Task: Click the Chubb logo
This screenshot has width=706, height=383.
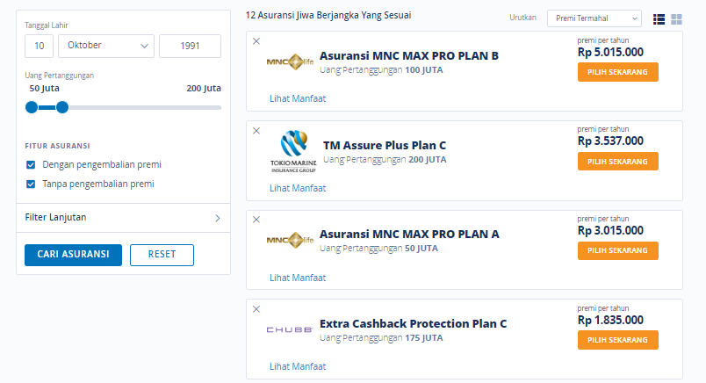Action: click(290, 329)
